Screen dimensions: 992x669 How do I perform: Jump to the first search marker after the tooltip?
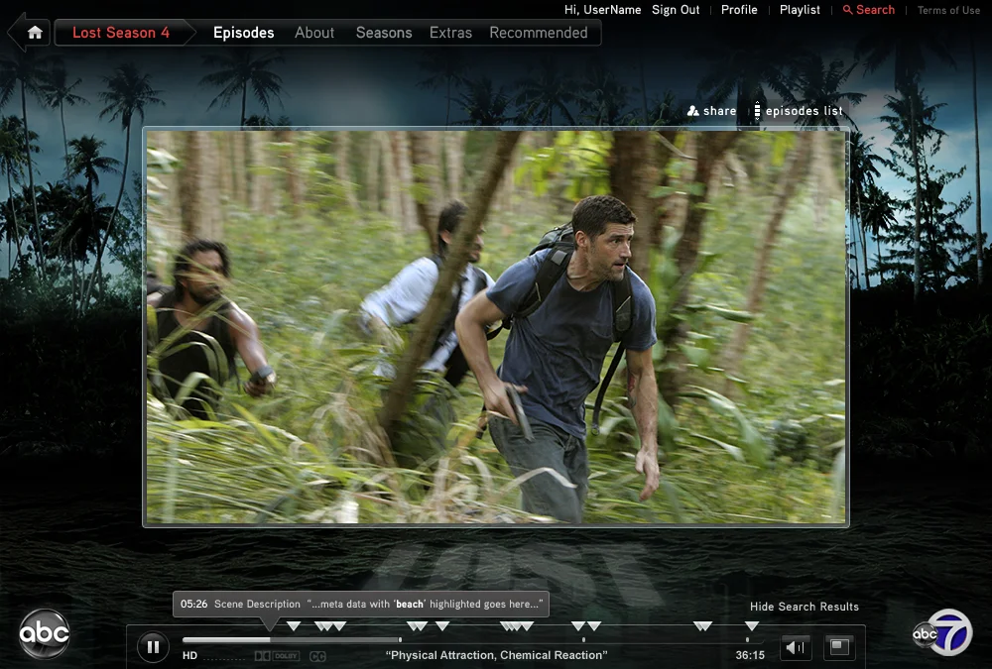(x=293, y=626)
